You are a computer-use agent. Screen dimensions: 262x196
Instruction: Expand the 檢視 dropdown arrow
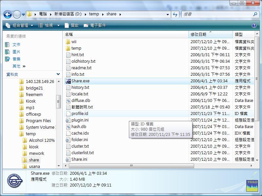coord(58,25)
